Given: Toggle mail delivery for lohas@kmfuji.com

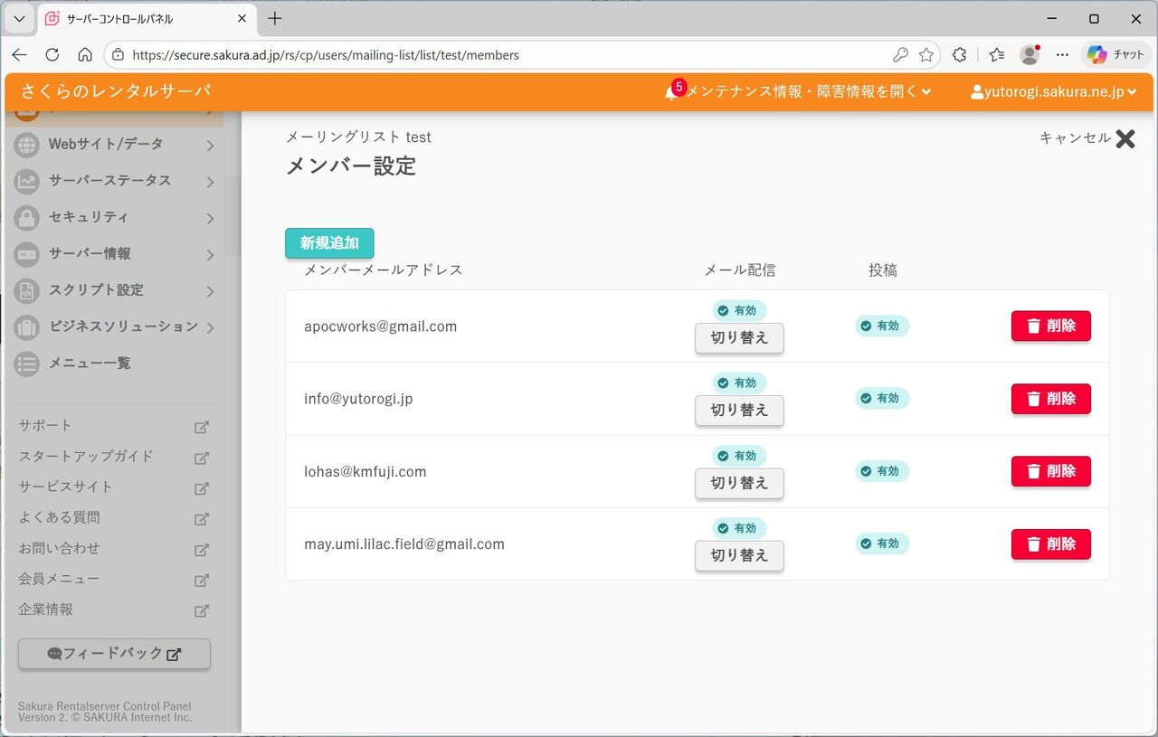Looking at the screenshot, I should point(739,484).
